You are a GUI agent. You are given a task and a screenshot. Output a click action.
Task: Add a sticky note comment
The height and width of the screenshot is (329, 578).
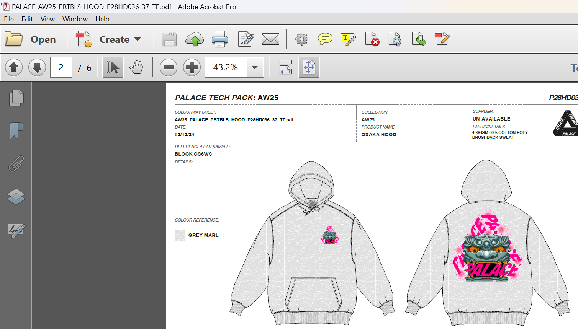point(325,39)
